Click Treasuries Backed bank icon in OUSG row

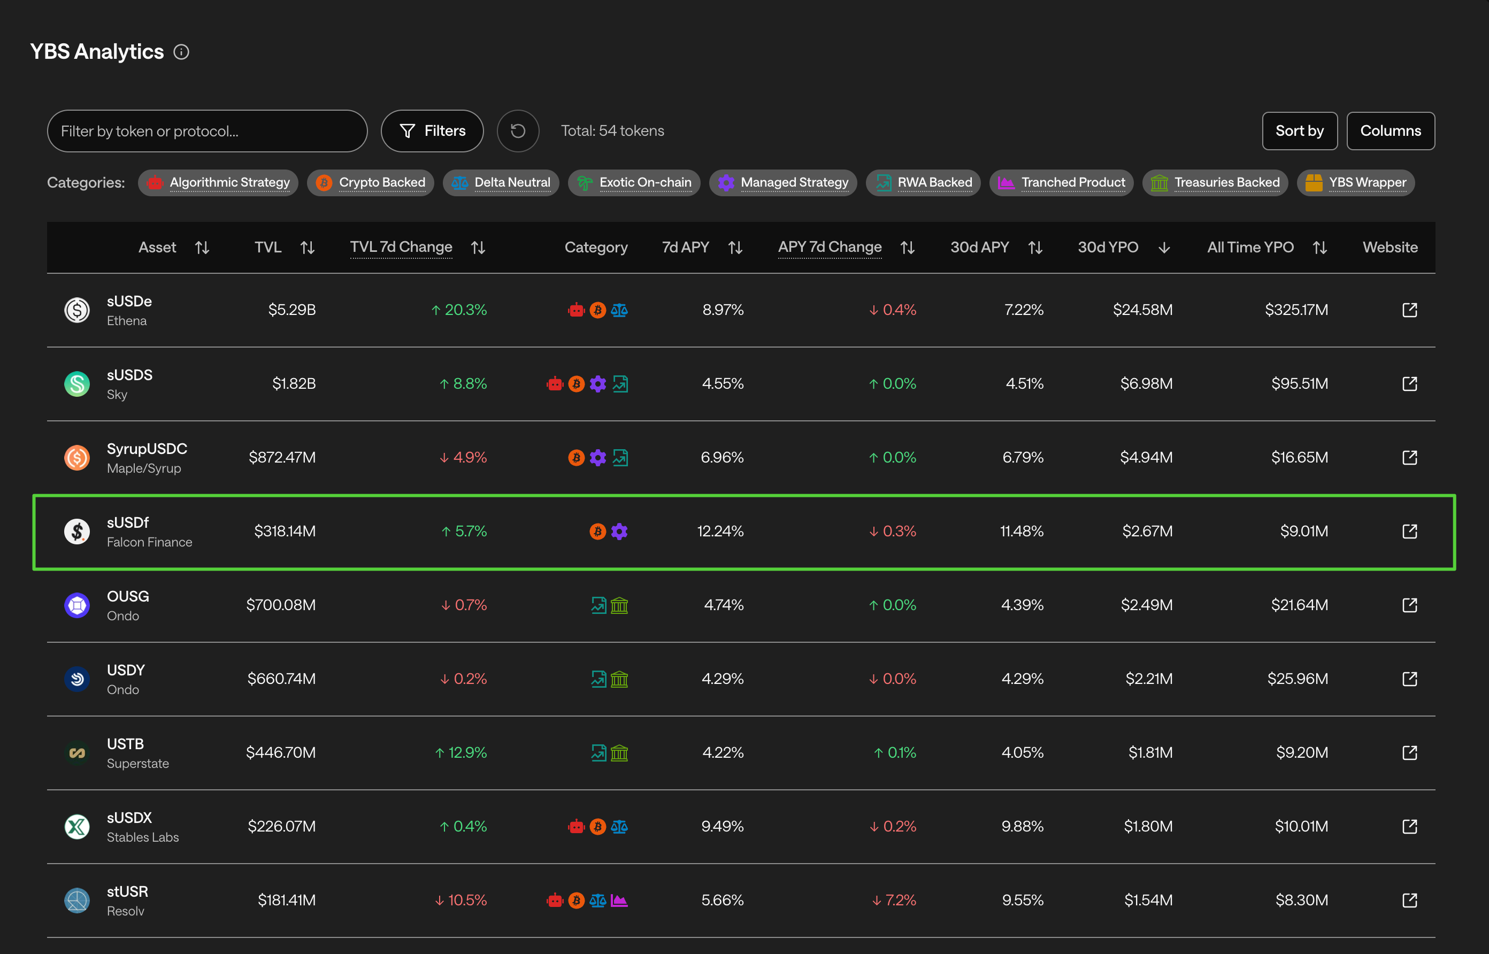tap(619, 605)
